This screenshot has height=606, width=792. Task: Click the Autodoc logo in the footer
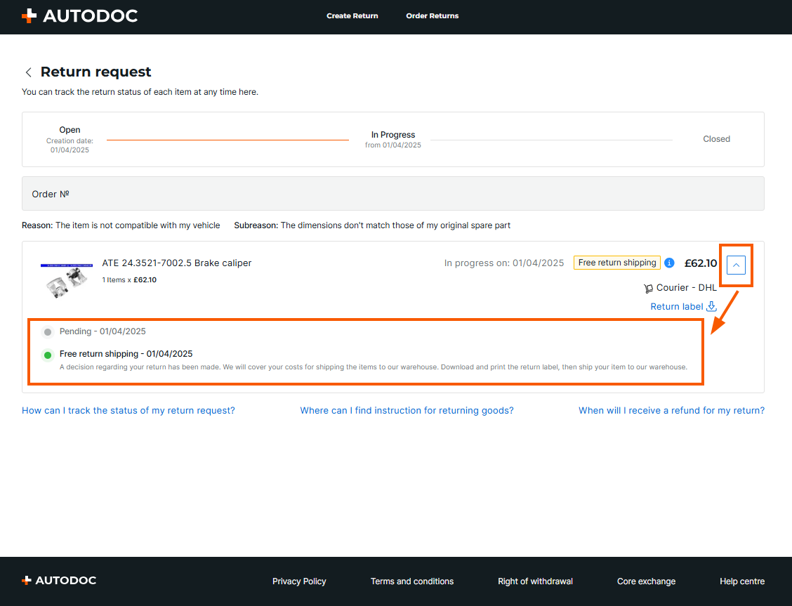pos(59,581)
